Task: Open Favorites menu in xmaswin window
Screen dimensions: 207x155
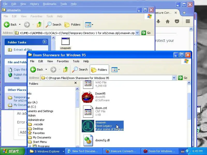Action: click(36, 16)
